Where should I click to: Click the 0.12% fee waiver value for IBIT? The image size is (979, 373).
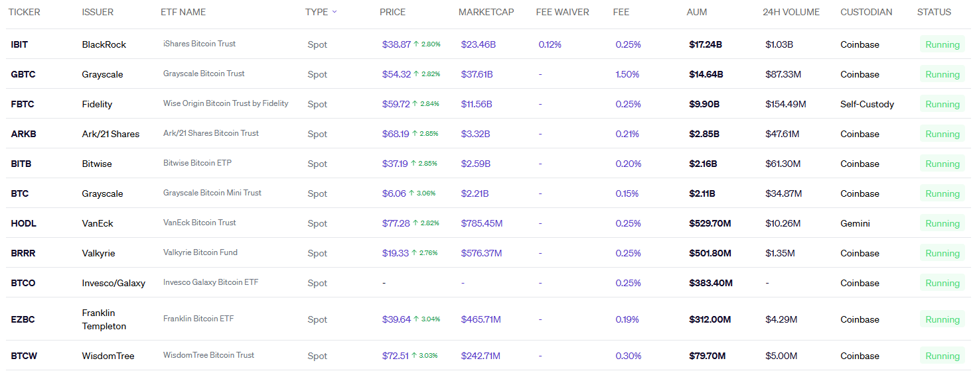(550, 44)
